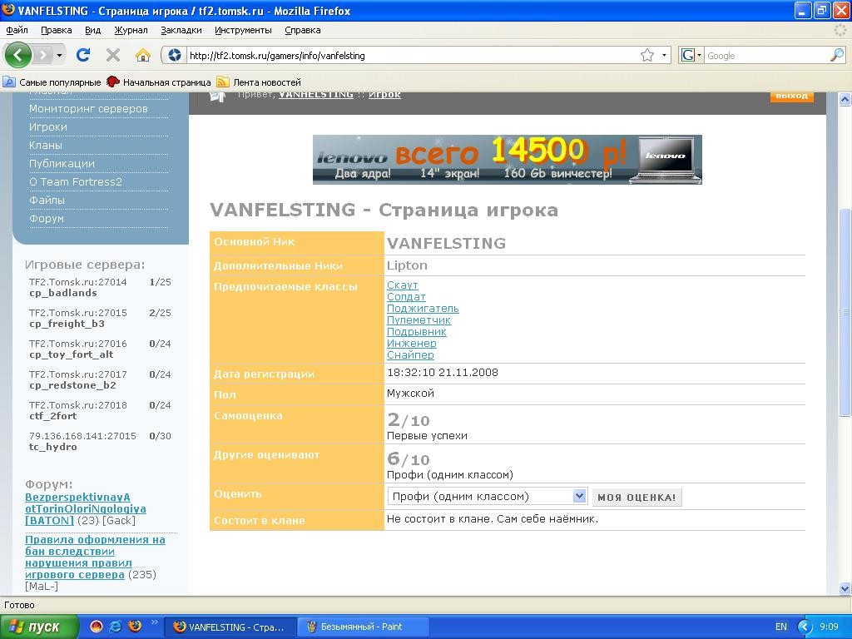Click the Lenovo advertisement banner
The width and height of the screenshot is (852, 639).
pyautogui.click(x=507, y=160)
